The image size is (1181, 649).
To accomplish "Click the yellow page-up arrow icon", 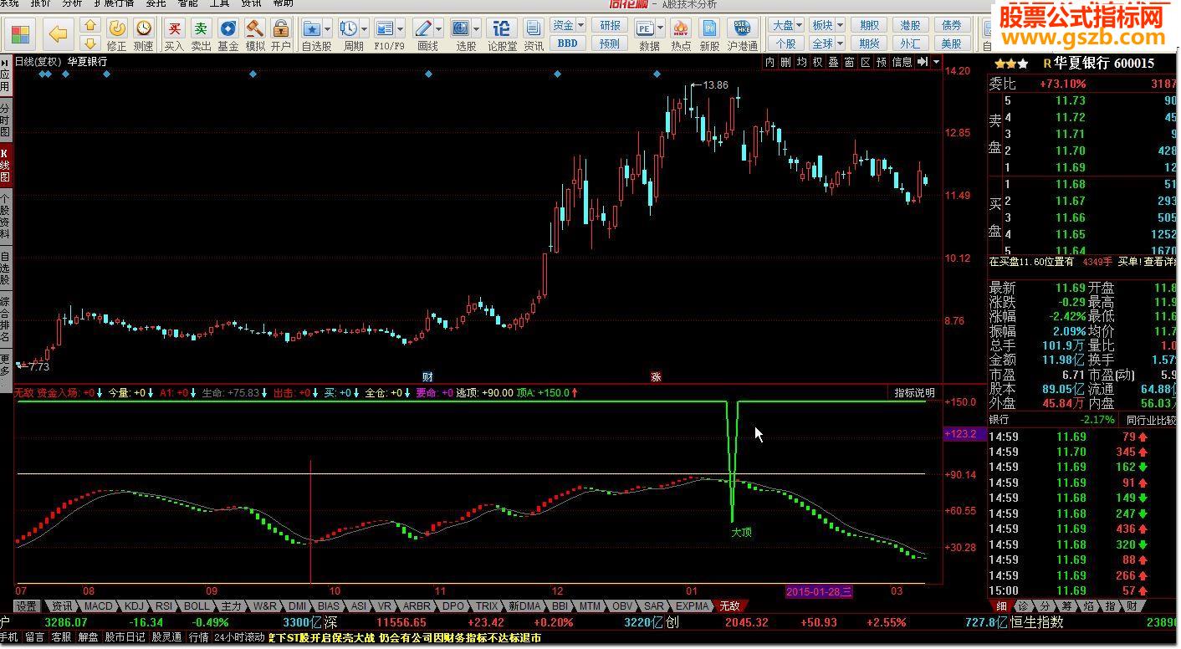I will click(x=90, y=27).
